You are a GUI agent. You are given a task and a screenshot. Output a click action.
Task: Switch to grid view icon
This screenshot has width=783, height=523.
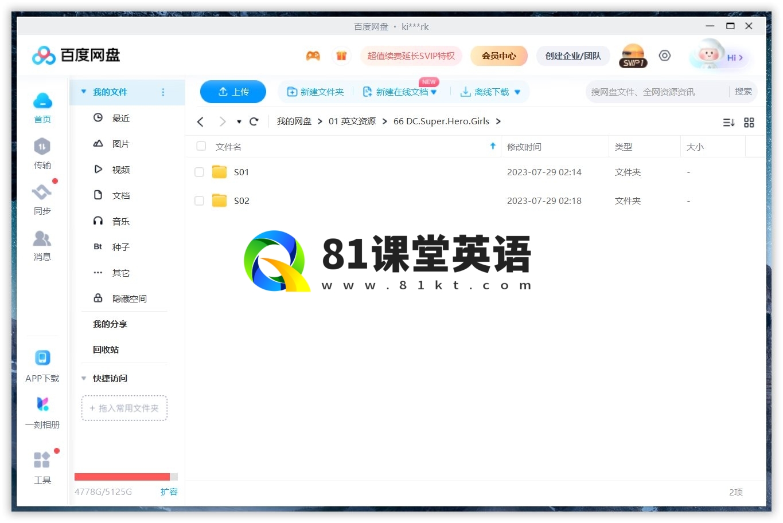749,122
